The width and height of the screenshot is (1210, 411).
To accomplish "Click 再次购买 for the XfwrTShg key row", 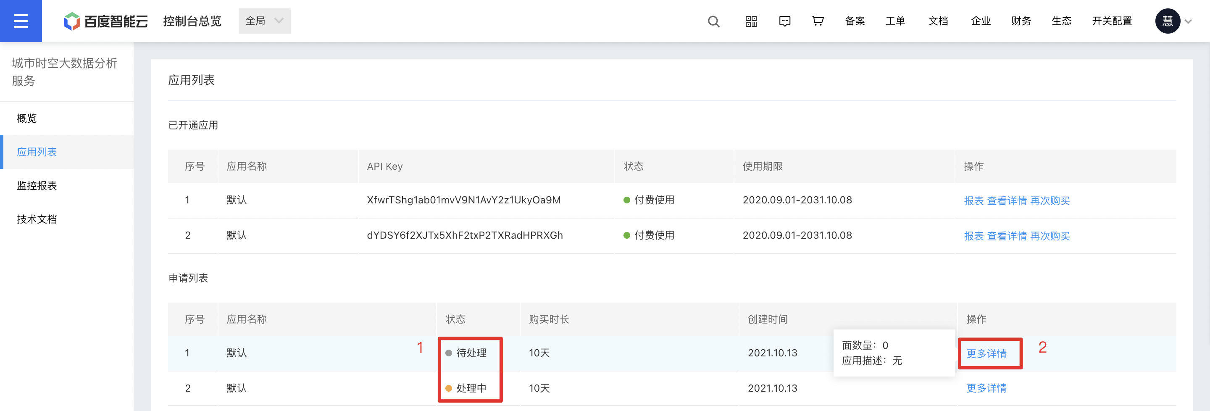I will coord(1050,200).
